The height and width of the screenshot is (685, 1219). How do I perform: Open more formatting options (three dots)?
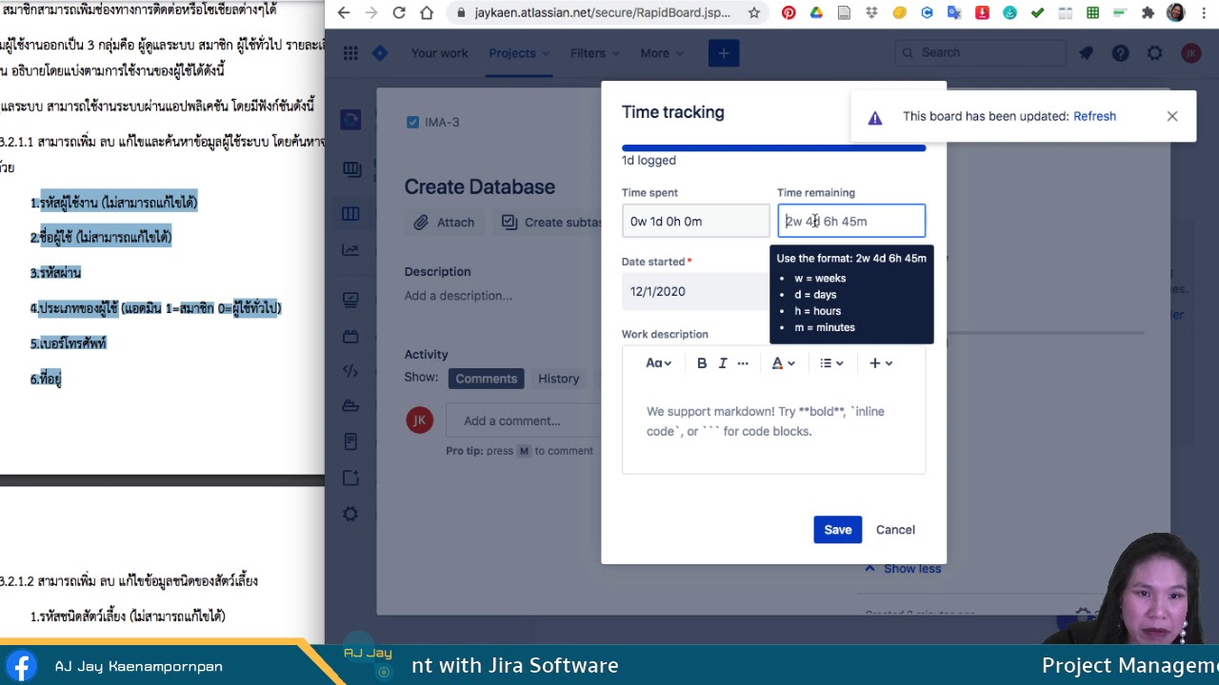(x=743, y=362)
